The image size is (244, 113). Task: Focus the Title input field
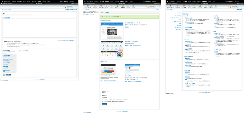(17, 15)
